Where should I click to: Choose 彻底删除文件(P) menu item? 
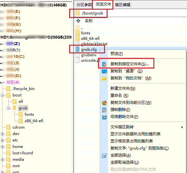point(124,117)
